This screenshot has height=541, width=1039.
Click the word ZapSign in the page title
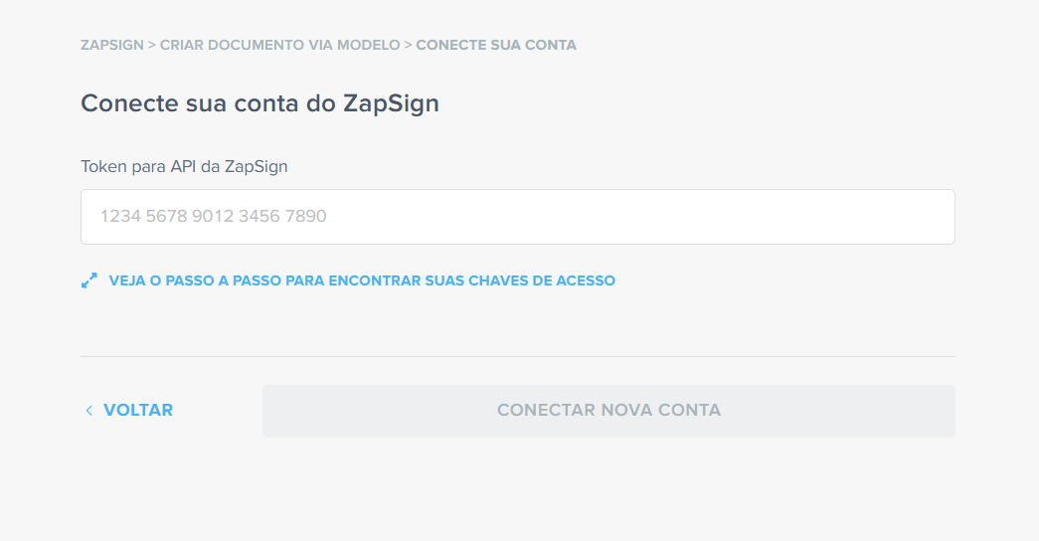pos(391,104)
